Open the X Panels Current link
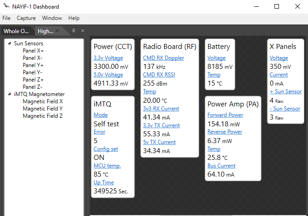This screenshot has height=216, width=308. [279, 75]
